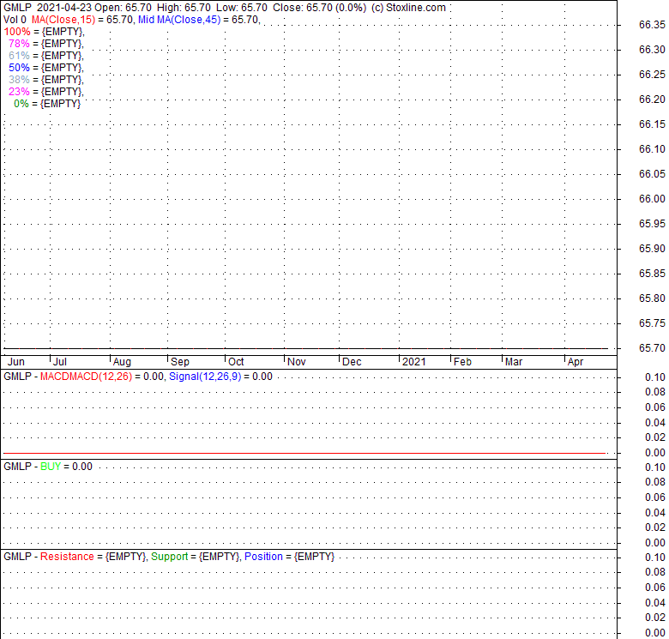Click the flat black price line at 65.70
The image size is (669, 639).
click(305, 348)
